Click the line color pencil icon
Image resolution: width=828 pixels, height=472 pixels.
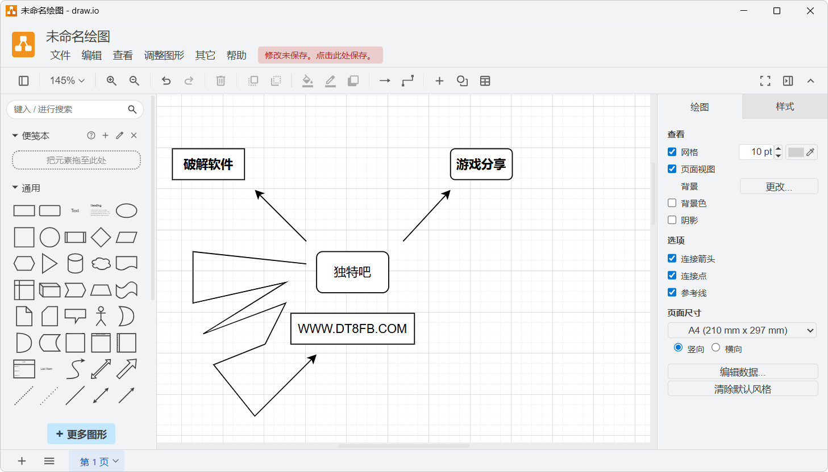pyautogui.click(x=330, y=81)
